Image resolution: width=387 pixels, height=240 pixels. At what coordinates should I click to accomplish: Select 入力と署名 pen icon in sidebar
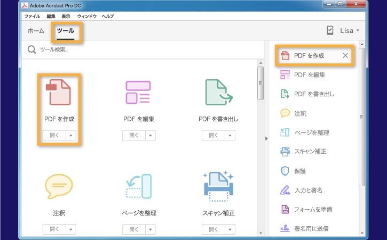point(285,190)
